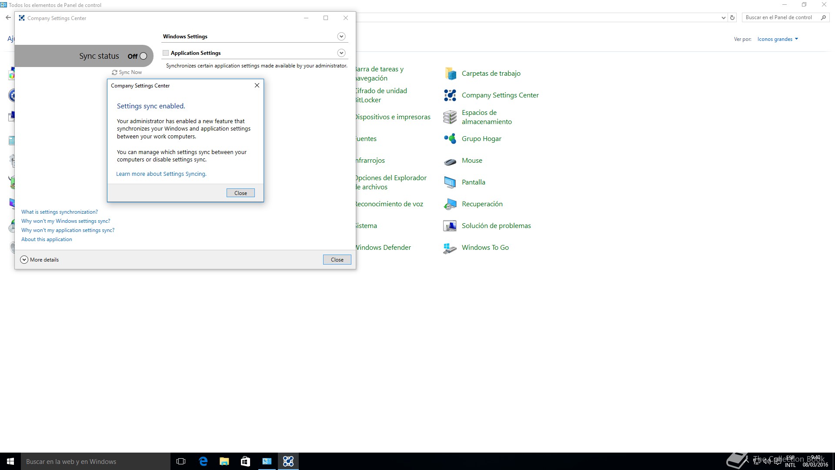Open the address bar history dropdown arrow

(x=723, y=18)
